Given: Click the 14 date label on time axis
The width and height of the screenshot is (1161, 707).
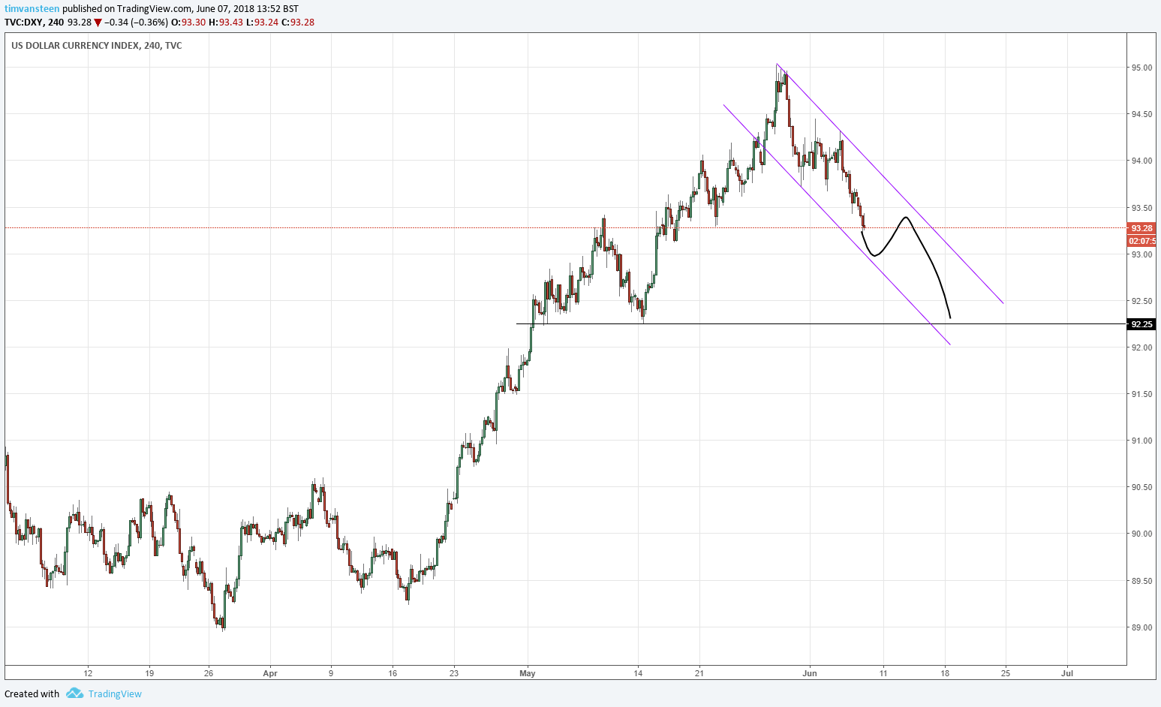Looking at the screenshot, I should click(x=638, y=673).
